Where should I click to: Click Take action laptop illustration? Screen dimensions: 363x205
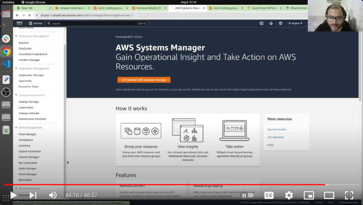(234, 130)
